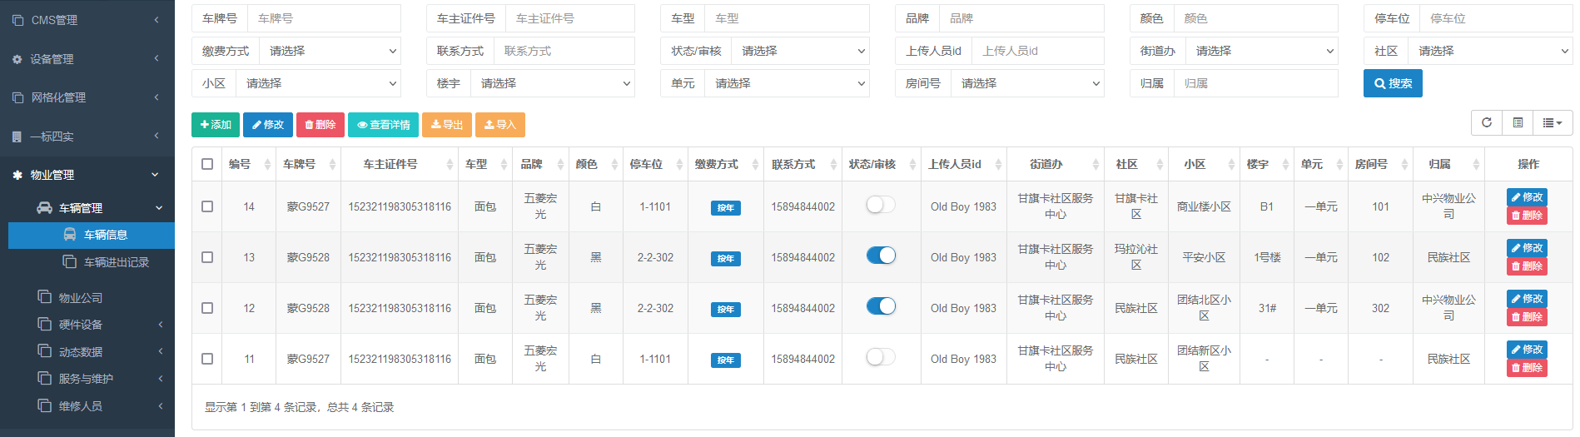This screenshot has height=437, width=1580.
Task: Open the columns list dropdown icon
Action: [x=1552, y=123]
